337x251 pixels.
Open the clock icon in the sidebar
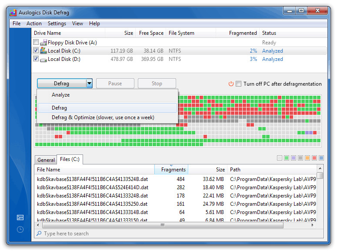(20, 230)
